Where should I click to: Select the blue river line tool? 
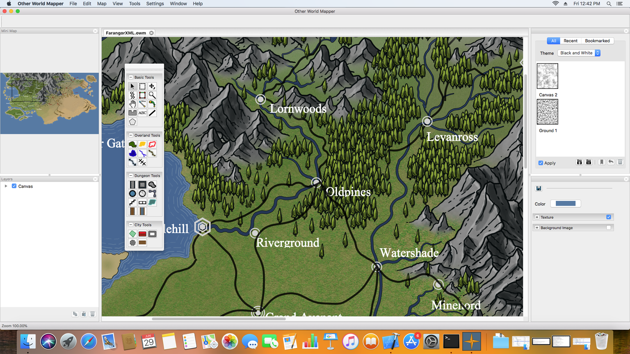coord(142,153)
